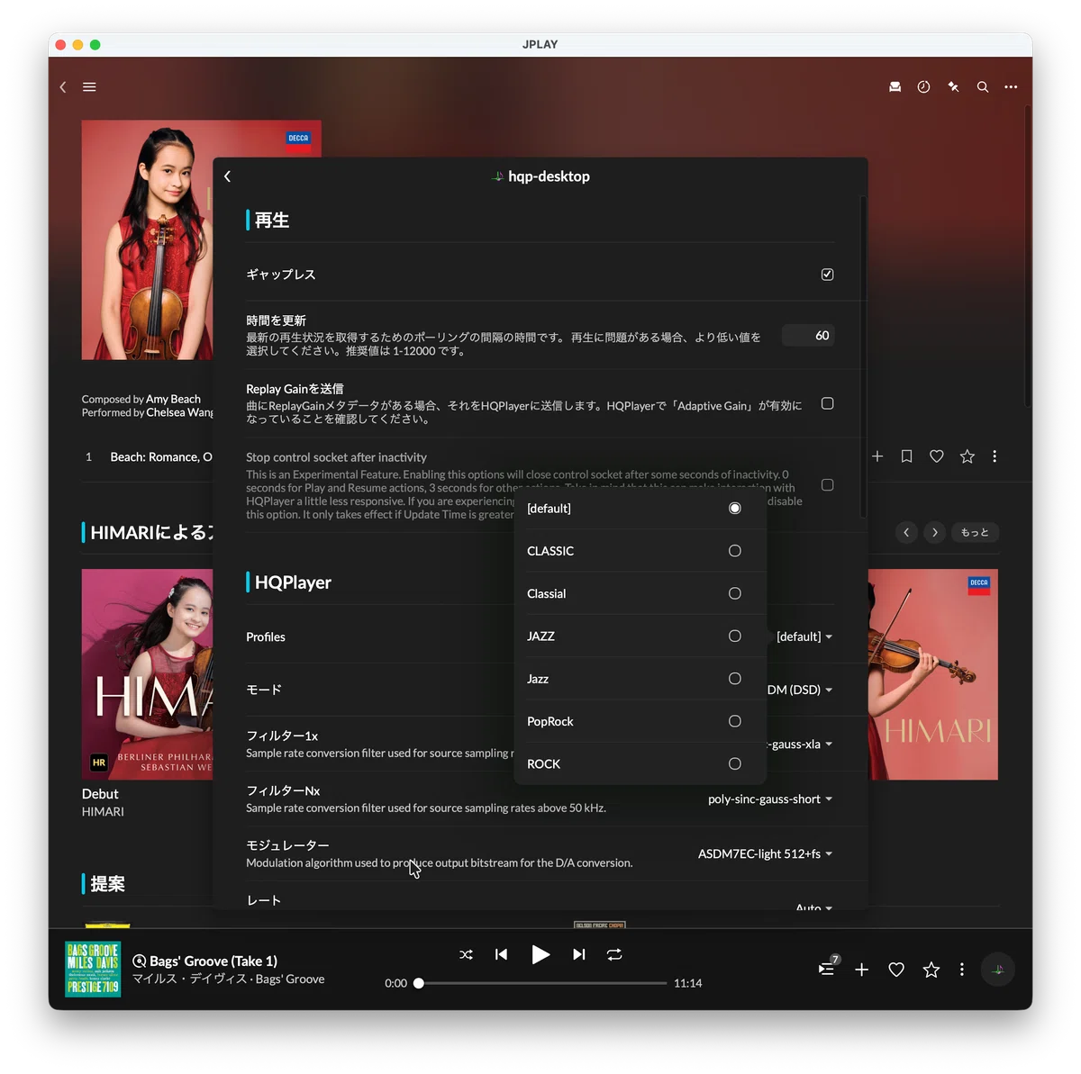
Task: Skip to the next track
Action: coord(579,954)
